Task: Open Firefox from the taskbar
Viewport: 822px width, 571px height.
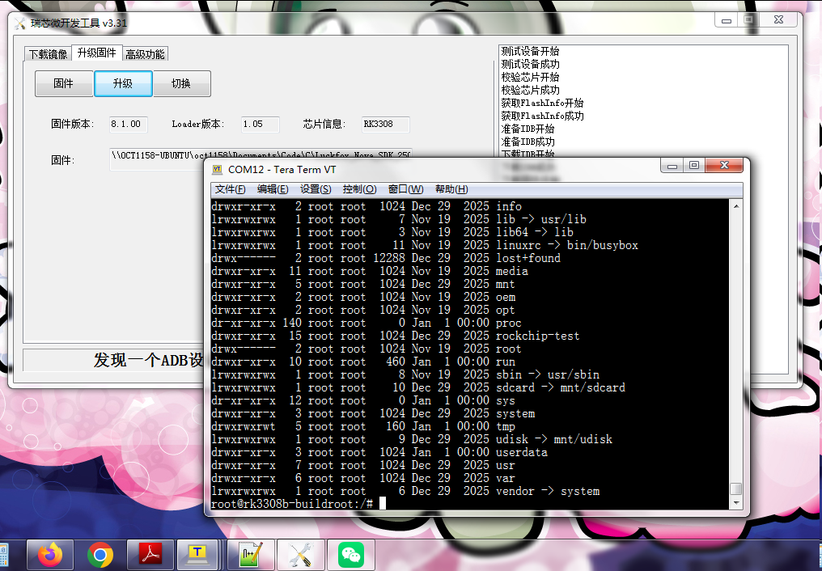Action: point(50,555)
